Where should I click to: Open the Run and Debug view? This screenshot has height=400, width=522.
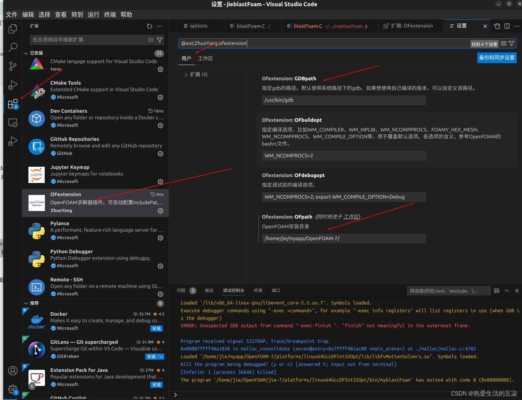tap(13, 85)
